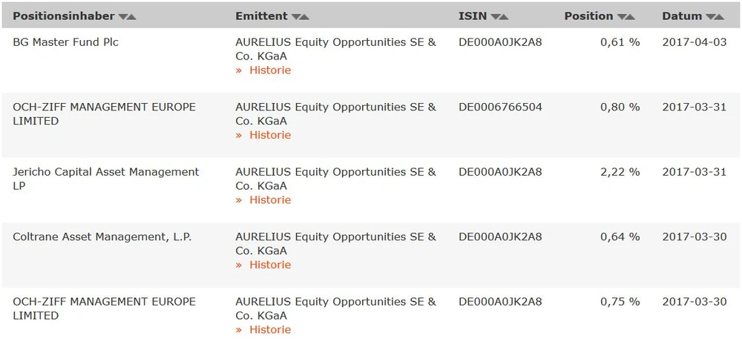Viewport: 742px width, 353px height.
Task: Click the down-arrow sort icon beside Datum
Action: point(710,16)
